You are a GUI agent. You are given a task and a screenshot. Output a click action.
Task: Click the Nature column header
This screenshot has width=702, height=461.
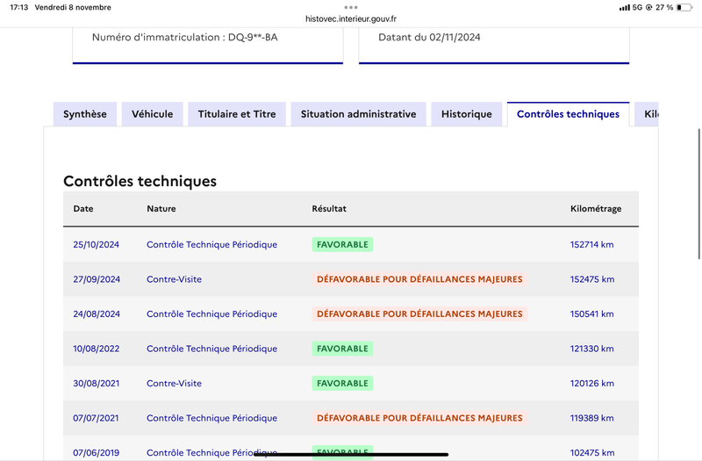161,209
